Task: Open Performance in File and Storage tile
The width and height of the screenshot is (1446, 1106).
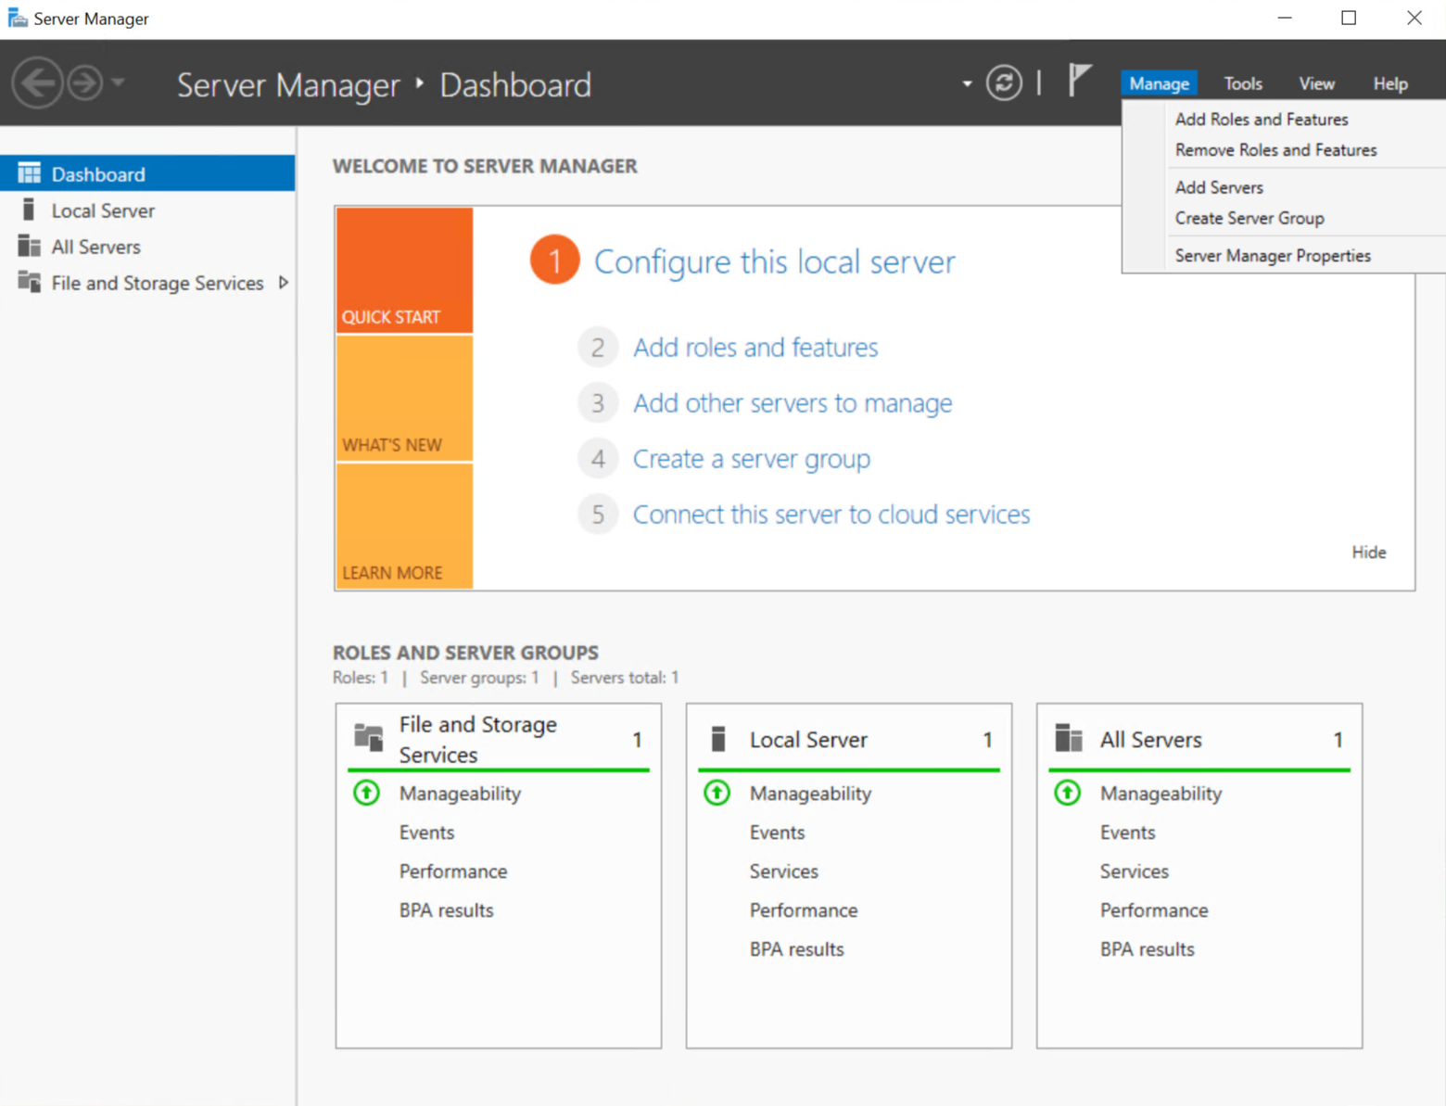Action: pos(453,871)
